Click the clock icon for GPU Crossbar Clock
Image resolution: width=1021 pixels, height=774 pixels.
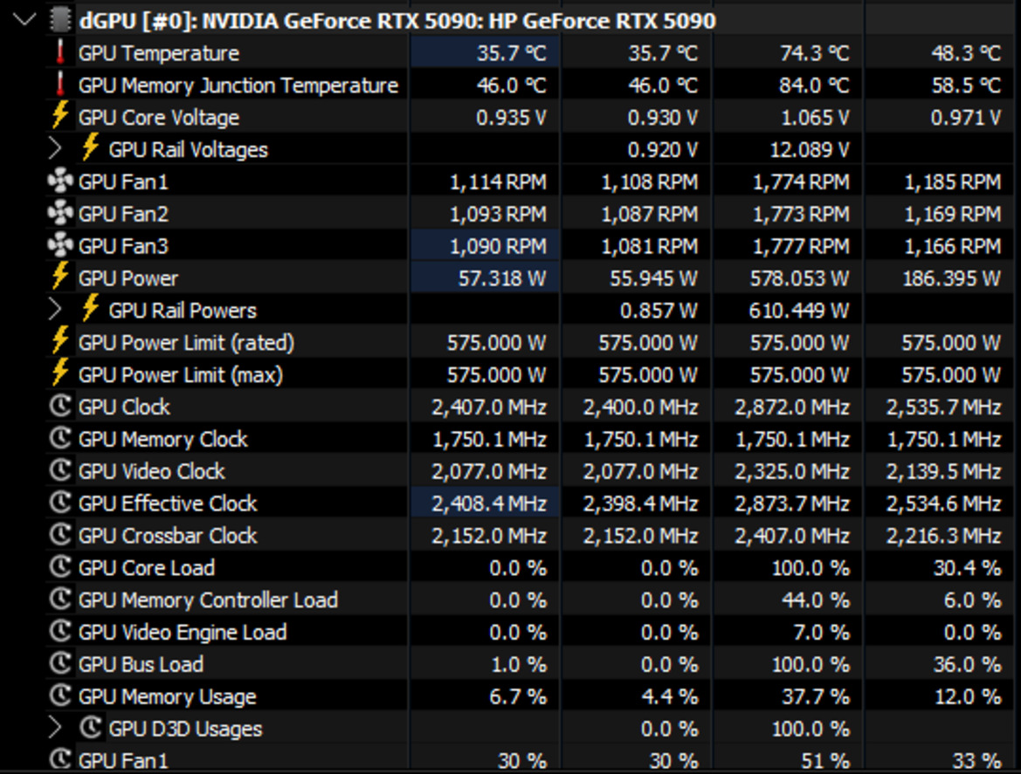point(60,535)
